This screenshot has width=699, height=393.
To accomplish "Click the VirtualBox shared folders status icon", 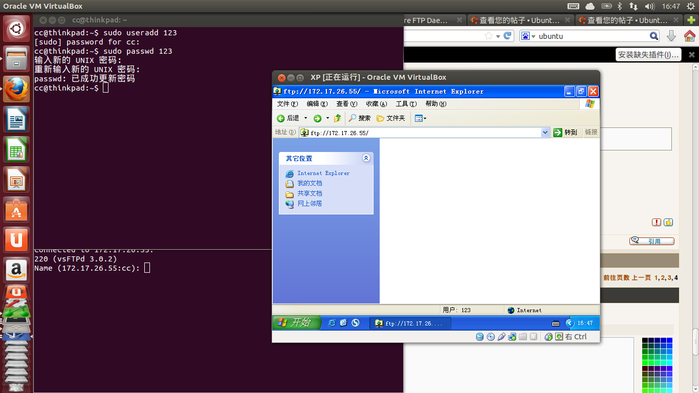I will 523,337.
